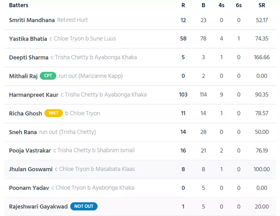
Task: Click the Batters column header
Action: click(x=19, y=5)
